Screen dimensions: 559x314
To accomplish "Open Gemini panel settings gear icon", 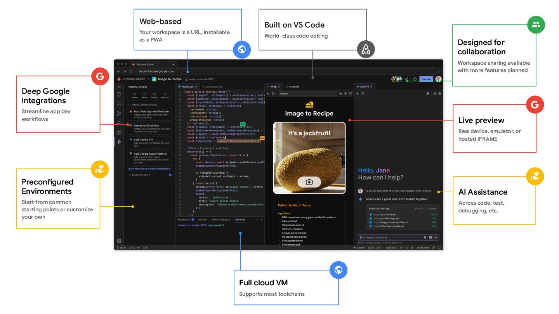I will [440, 93].
